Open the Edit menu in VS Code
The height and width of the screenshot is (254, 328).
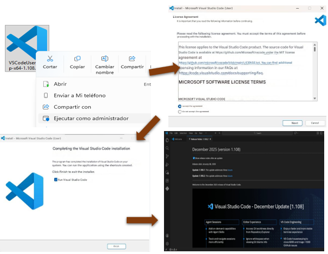176,133
